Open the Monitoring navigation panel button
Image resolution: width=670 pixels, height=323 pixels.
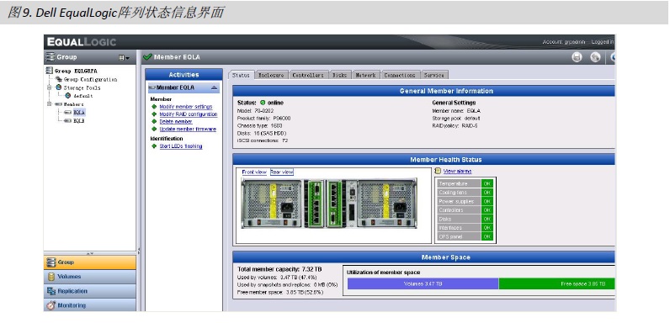(x=90, y=305)
